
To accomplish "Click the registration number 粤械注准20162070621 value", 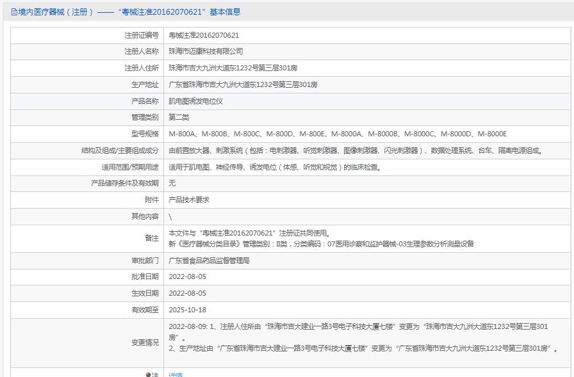I will point(204,35).
